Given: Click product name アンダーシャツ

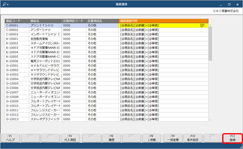Looking at the screenshot, I should (45, 30).
